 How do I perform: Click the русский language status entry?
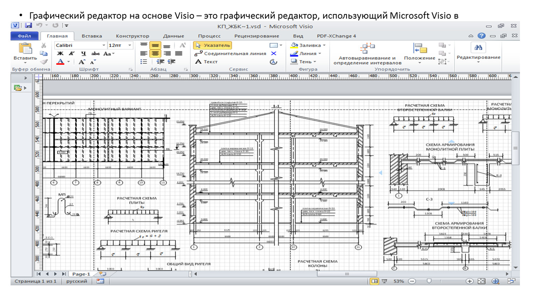(x=77, y=281)
